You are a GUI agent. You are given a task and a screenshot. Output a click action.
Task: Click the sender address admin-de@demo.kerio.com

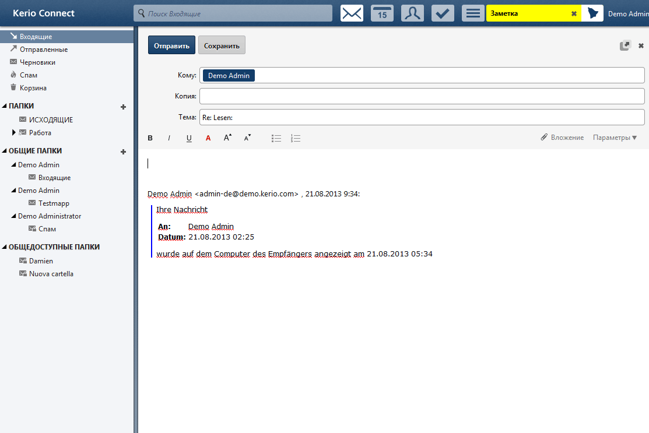point(246,193)
